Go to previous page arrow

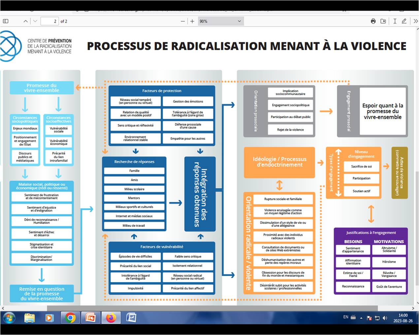tap(25, 21)
